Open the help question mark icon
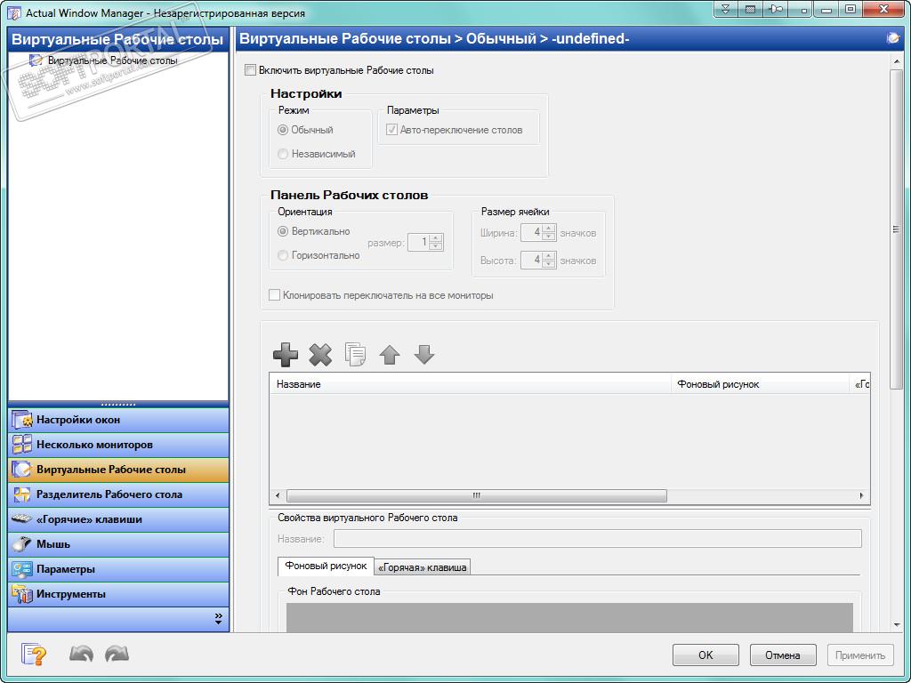This screenshot has height=683, width=911. [34, 655]
